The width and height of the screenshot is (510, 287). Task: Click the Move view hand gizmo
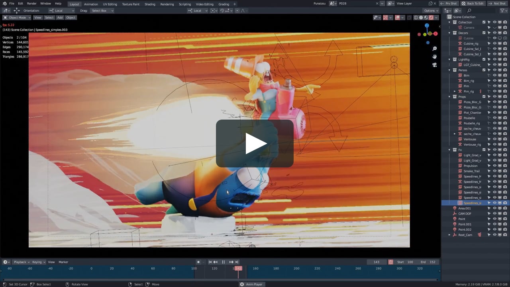point(435,57)
